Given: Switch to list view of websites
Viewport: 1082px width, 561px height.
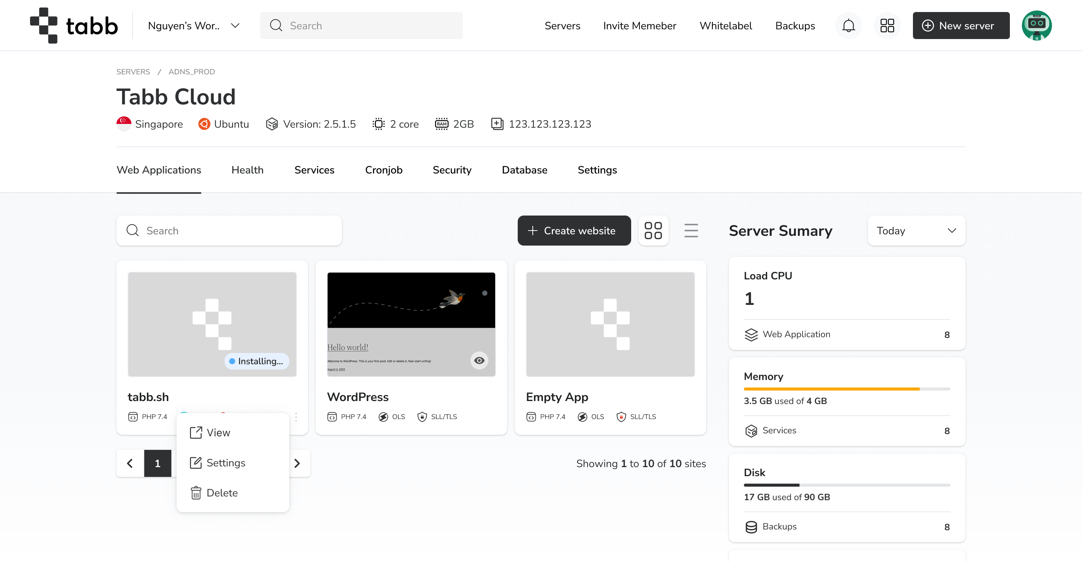Looking at the screenshot, I should pos(691,231).
